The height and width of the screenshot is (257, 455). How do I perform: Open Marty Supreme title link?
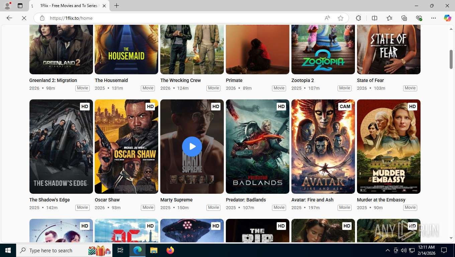pos(176,200)
